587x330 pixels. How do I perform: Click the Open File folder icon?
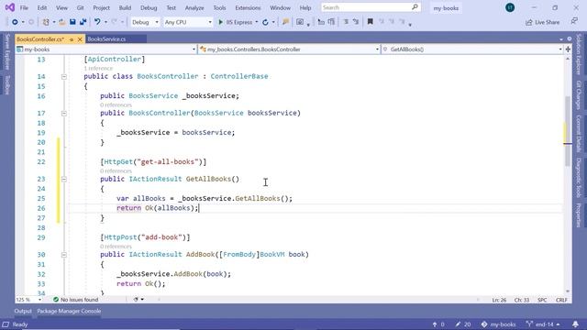pos(62,22)
